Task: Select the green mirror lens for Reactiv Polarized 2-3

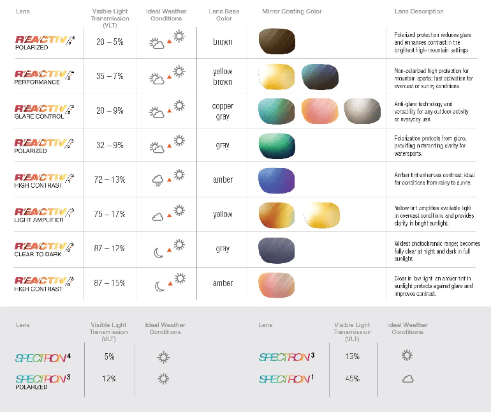Action: coord(277,146)
